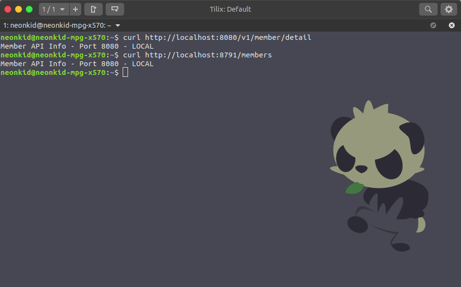Toggle the read-only terminal indicator icon
The width and height of the screenshot is (461, 287).
(x=433, y=25)
